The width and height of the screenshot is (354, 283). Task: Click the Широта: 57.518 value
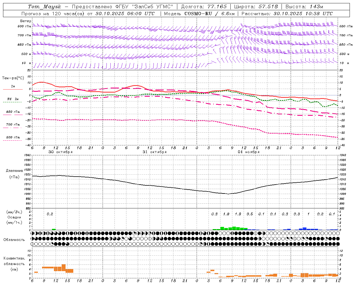click(x=256, y=7)
